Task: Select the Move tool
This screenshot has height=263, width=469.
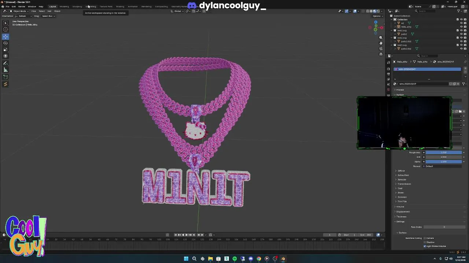Action: coord(5,37)
